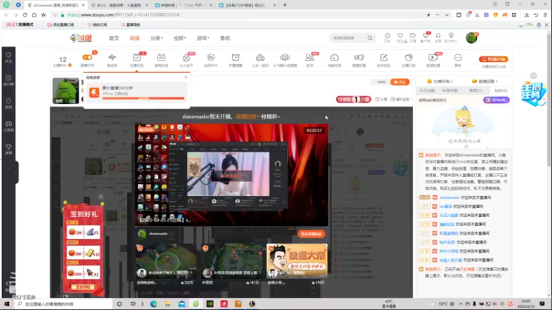Open the 主播任务 checklist icon
This screenshot has height=310, width=552.
[x=137, y=57]
